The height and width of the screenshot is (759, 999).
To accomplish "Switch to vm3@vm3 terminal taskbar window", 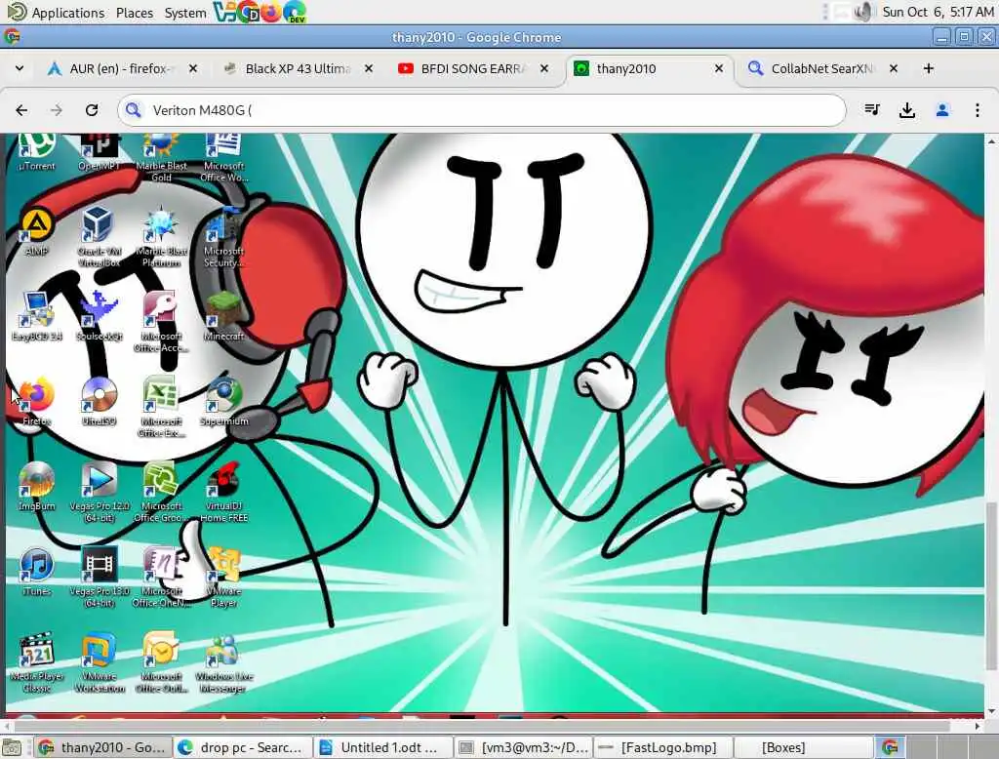I will [x=524, y=747].
